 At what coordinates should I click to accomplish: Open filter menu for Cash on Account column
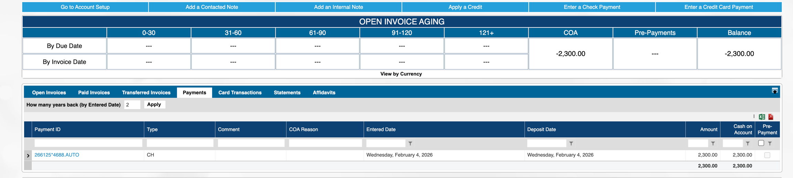click(748, 143)
